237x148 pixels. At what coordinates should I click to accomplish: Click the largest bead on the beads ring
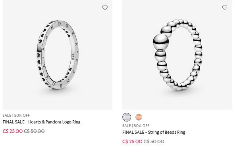point(160,42)
